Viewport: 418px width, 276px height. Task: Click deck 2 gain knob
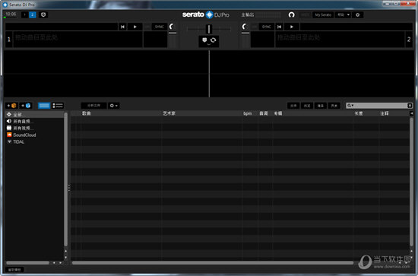pyautogui.click(x=245, y=27)
